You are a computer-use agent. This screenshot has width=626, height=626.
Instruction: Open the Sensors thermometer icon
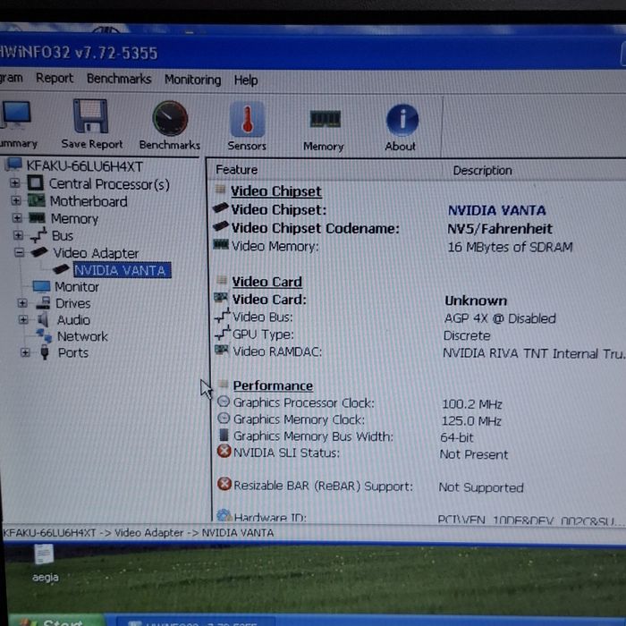click(x=247, y=119)
